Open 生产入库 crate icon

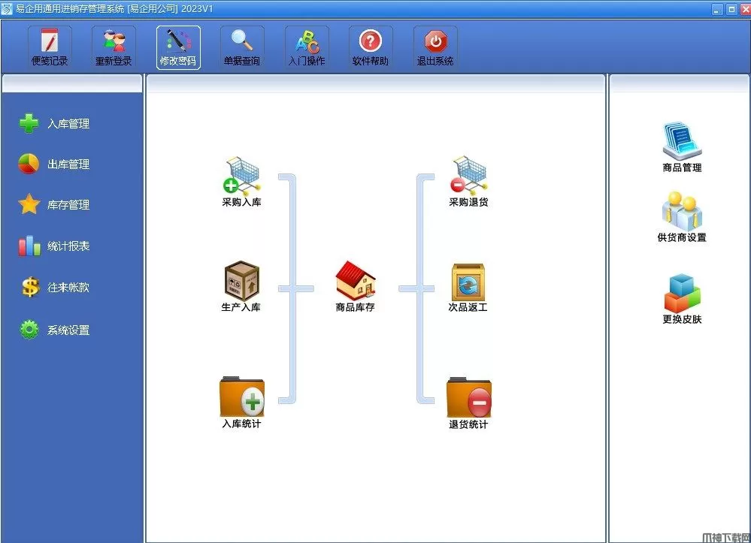[242, 281]
